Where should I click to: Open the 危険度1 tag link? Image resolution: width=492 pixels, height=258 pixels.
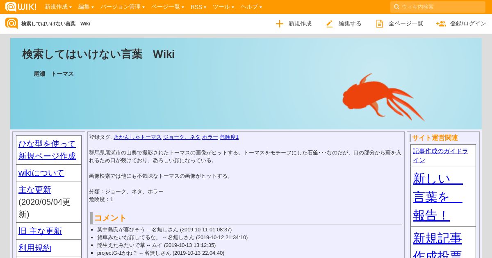pos(229,137)
